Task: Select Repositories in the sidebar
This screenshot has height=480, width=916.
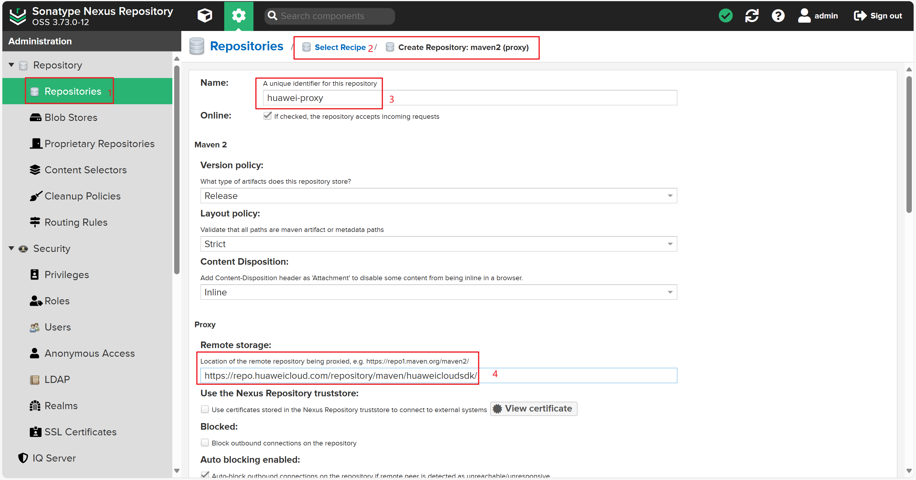Action: 87,91
